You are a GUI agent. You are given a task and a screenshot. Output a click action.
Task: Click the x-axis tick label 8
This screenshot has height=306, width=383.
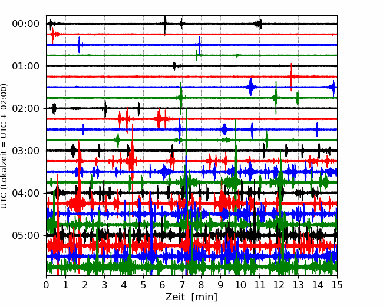[202, 285]
